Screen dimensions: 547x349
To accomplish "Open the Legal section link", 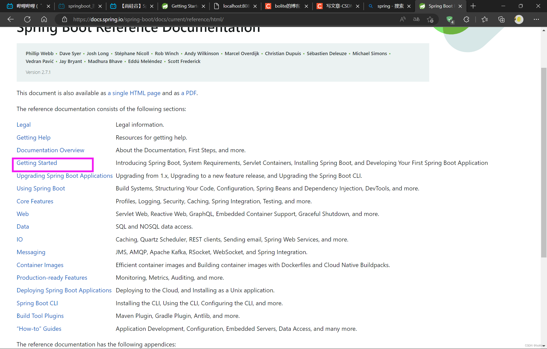I will (24, 125).
